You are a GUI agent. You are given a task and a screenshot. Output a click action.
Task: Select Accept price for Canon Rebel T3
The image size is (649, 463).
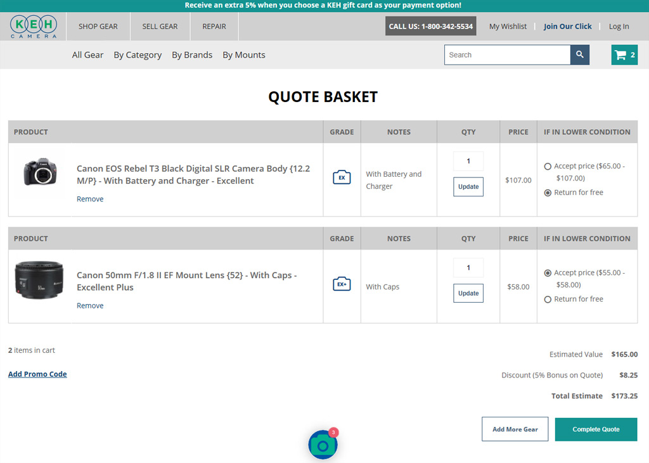pyautogui.click(x=548, y=167)
